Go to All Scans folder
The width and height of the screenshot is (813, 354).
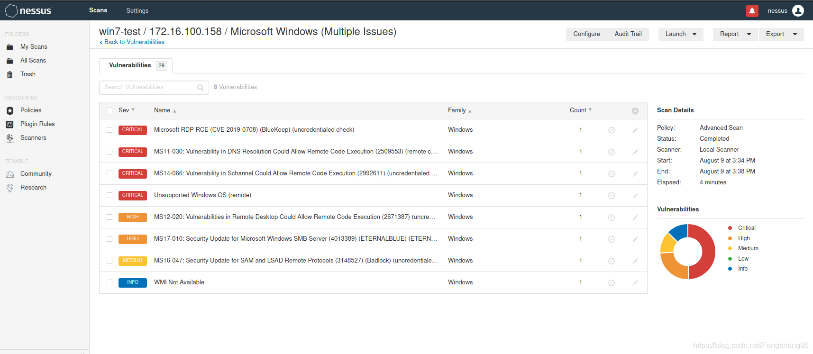33,61
